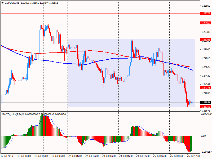212x159 pixels.
Task: Select the OHLC values 1.23851 1.23865 1.23844 1.23851
Action: pos(39,3)
